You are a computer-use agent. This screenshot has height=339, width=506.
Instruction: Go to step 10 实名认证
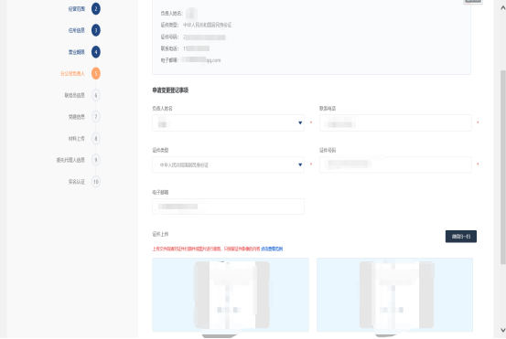[95, 182]
